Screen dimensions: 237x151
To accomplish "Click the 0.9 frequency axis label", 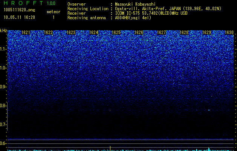I will (3, 87).
